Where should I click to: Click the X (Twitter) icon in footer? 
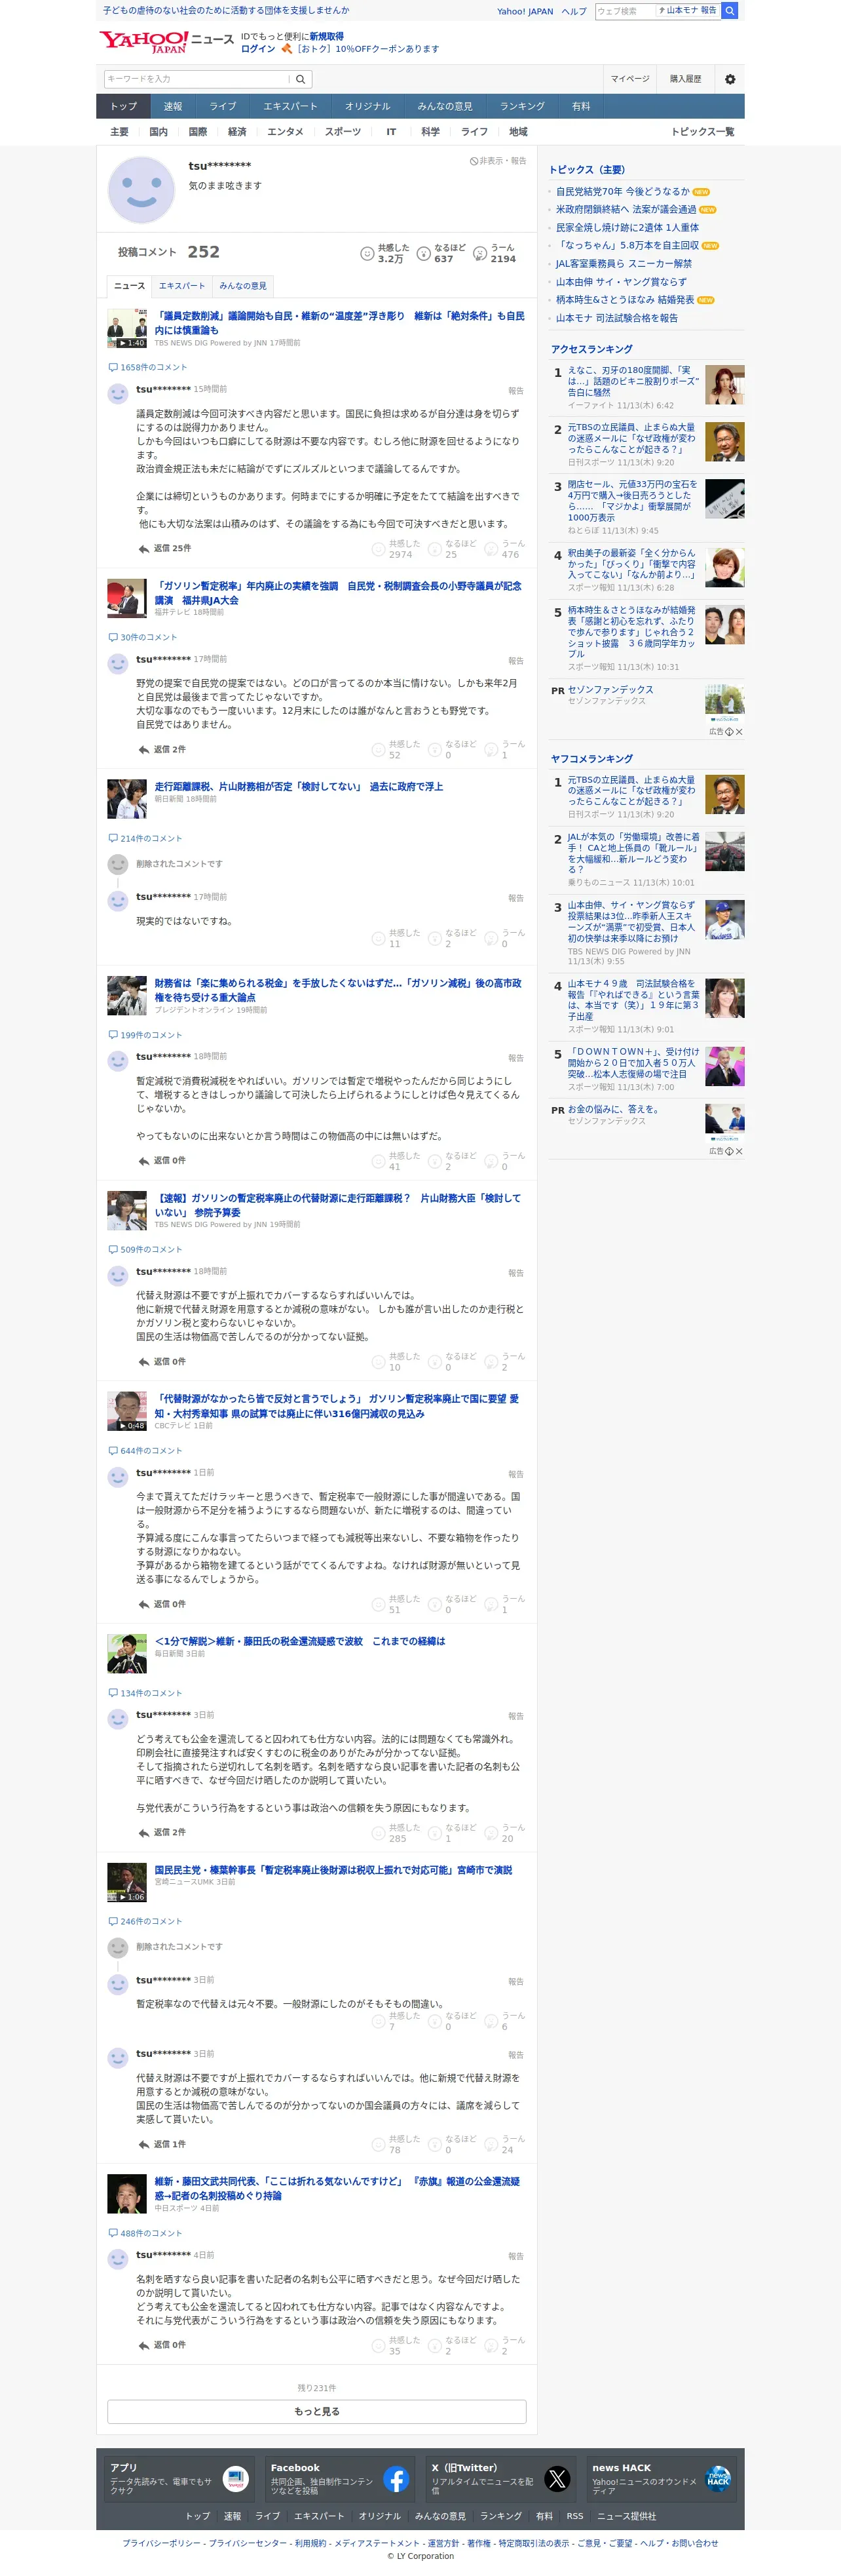click(557, 2478)
